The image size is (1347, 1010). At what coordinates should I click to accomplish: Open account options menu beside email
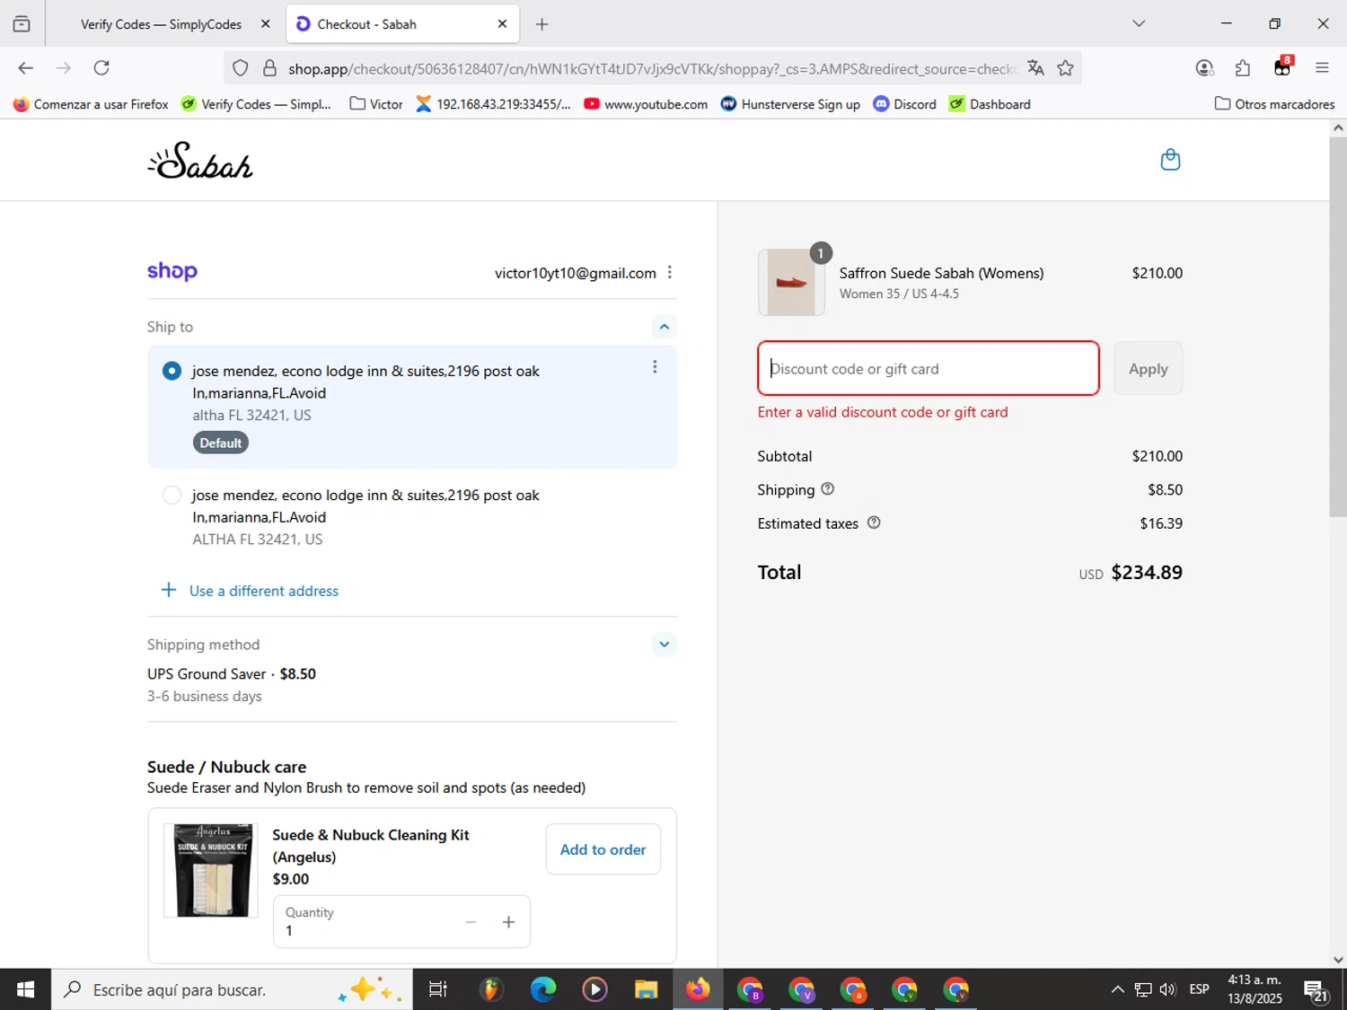tap(670, 272)
